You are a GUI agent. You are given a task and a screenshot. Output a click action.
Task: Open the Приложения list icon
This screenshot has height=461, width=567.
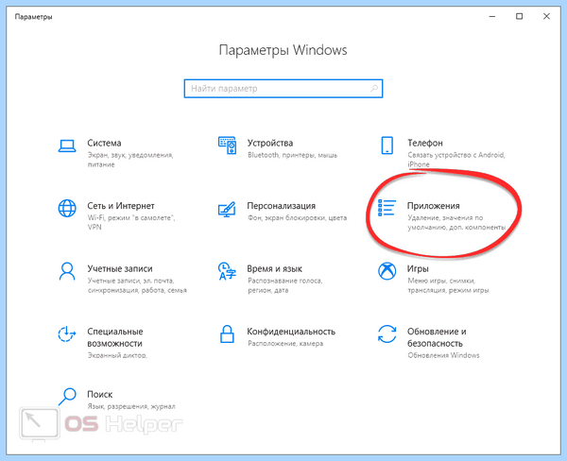click(x=387, y=208)
